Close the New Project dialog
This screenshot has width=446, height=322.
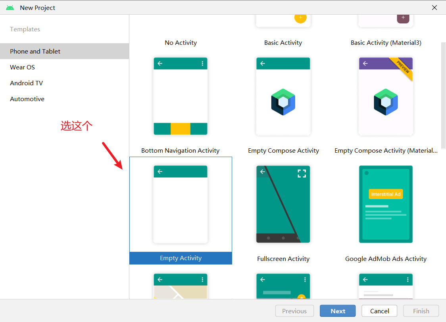pyautogui.click(x=434, y=8)
